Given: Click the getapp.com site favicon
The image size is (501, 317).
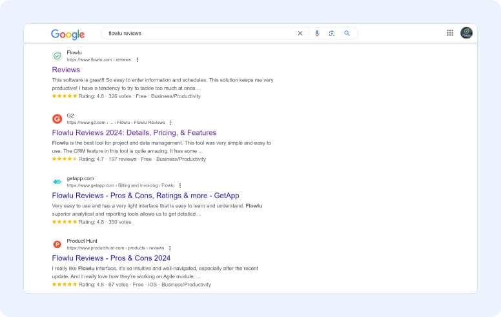Looking at the screenshot, I should [57, 181].
